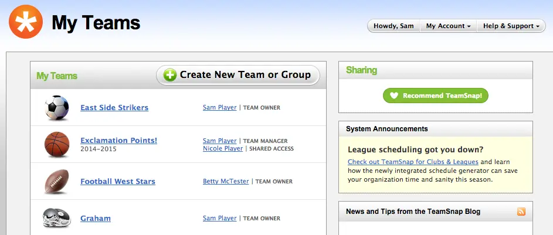Click News and Tips from the TeamSnap Blog header
Image resolution: width=553 pixels, height=235 pixels.
tap(413, 212)
